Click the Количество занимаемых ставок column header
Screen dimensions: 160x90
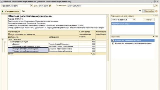pos(87,34)
